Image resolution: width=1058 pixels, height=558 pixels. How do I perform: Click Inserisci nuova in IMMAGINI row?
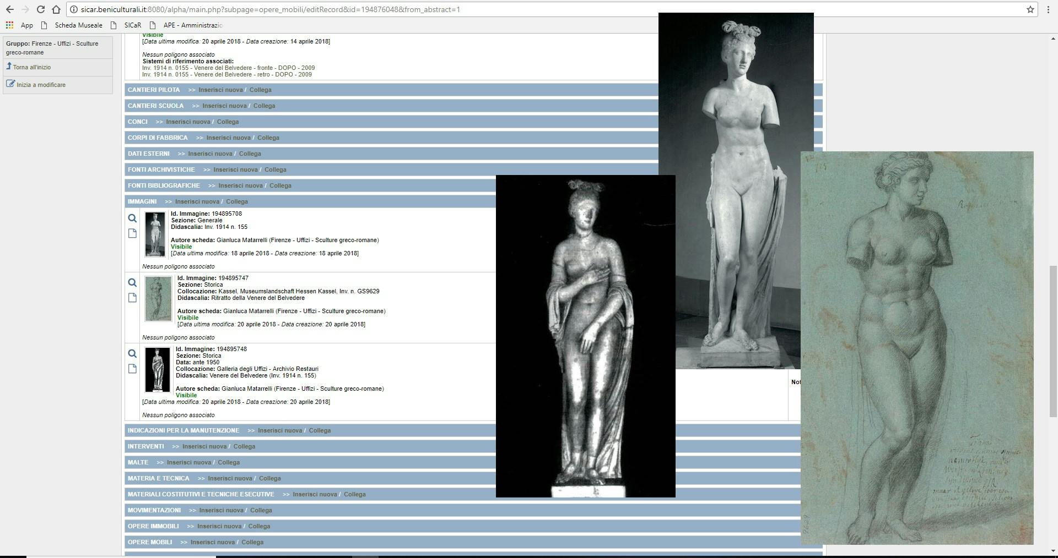pos(197,201)
